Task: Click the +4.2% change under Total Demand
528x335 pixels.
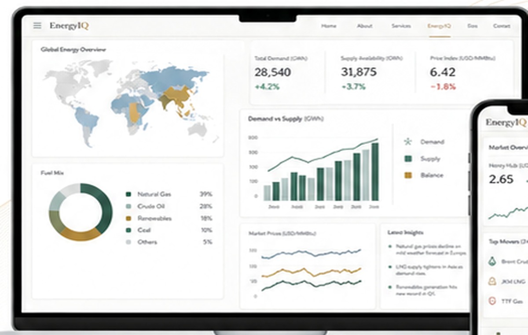Action: 267,87
